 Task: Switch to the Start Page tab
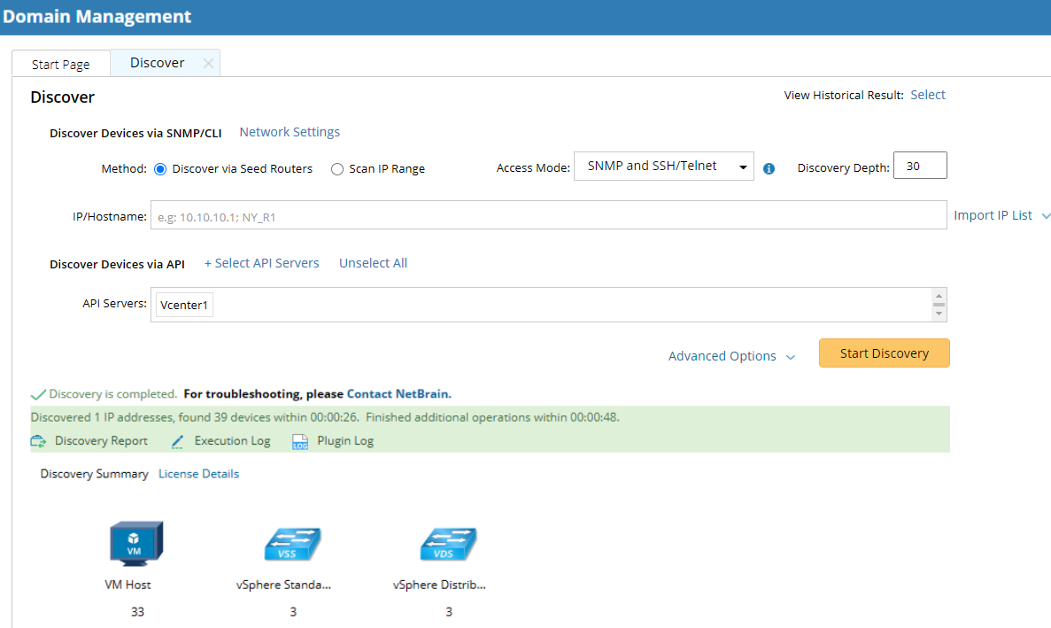coord(60,65)
